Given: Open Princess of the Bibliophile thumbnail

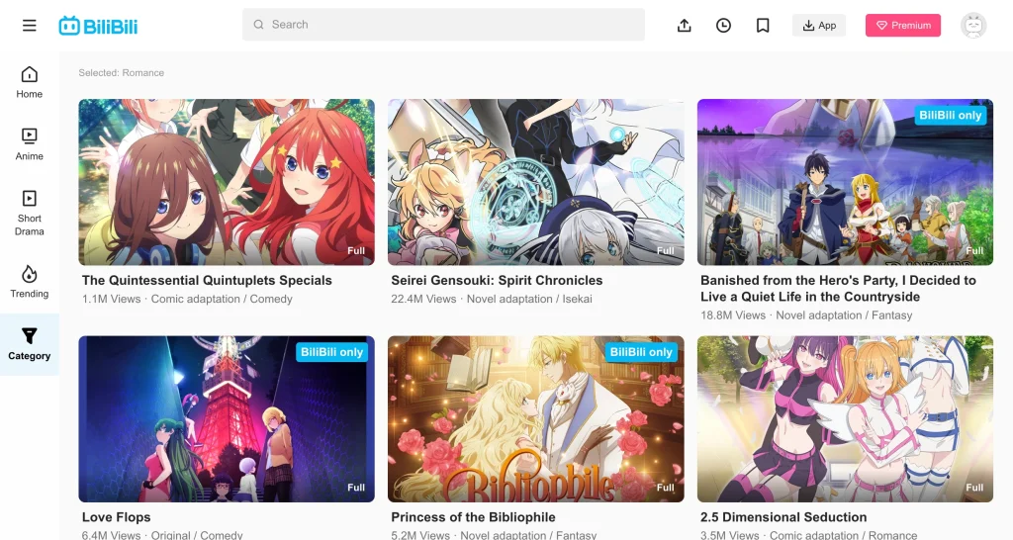Looking at the screenshot, I should point(535,418).
